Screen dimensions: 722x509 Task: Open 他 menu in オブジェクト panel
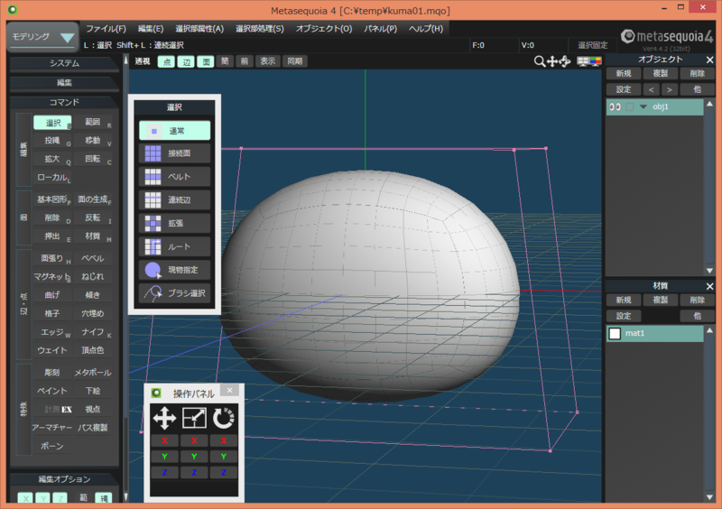tap(697, 89)
